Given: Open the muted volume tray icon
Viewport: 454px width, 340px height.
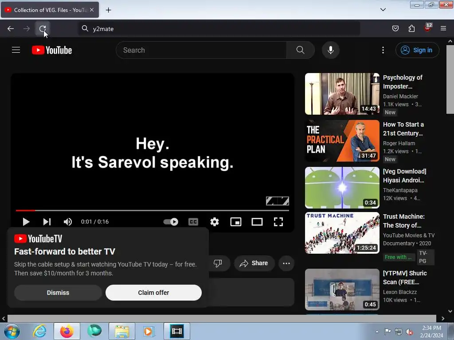Looking at the screenshot, I should click(x=409, y=332).
